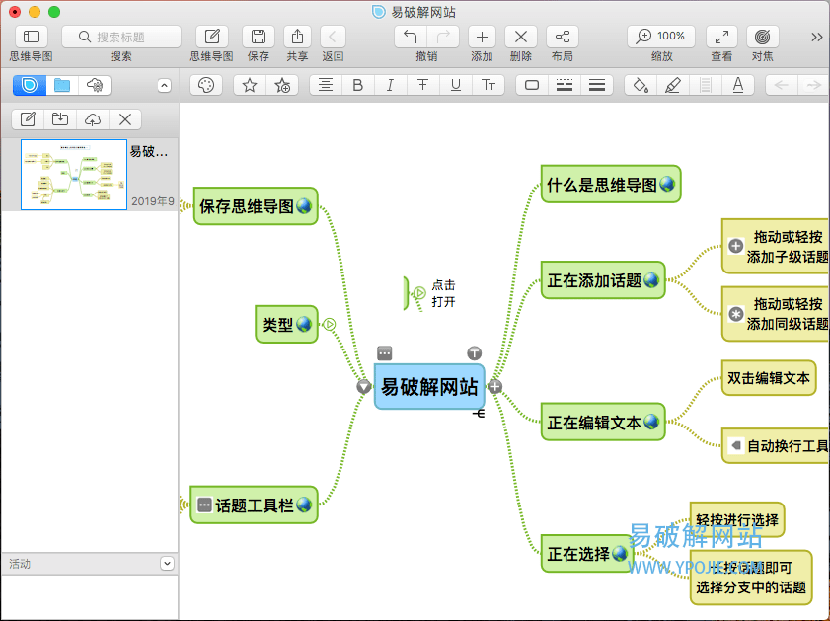Open the 100% zoom control
The image size is (830, 621).
point(661,37)
